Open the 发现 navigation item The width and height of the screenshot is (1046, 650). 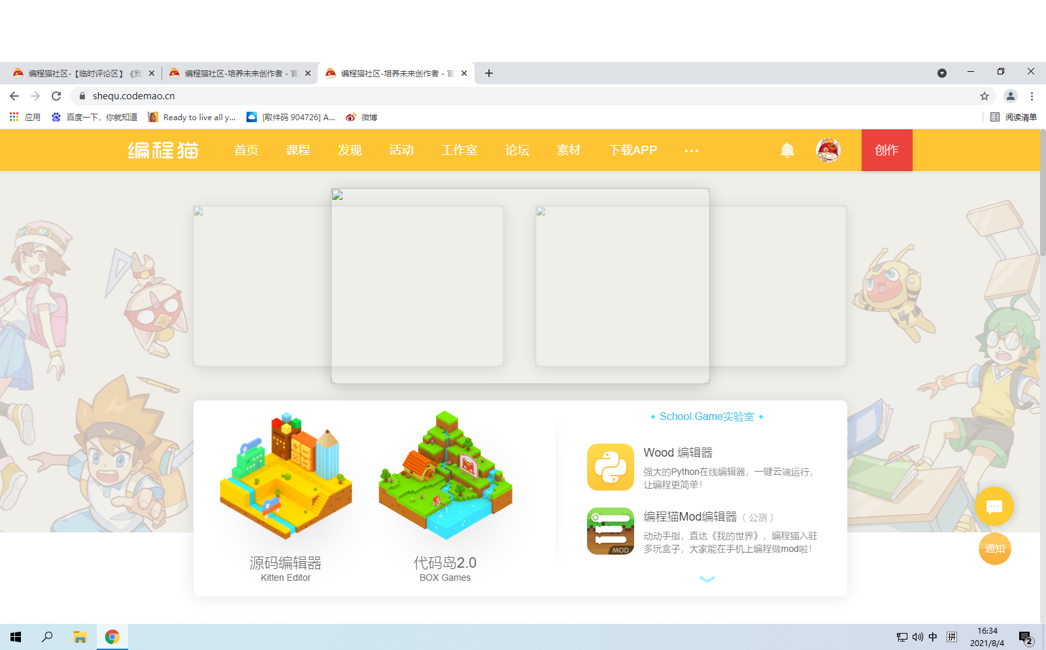[x=350, y=150]
